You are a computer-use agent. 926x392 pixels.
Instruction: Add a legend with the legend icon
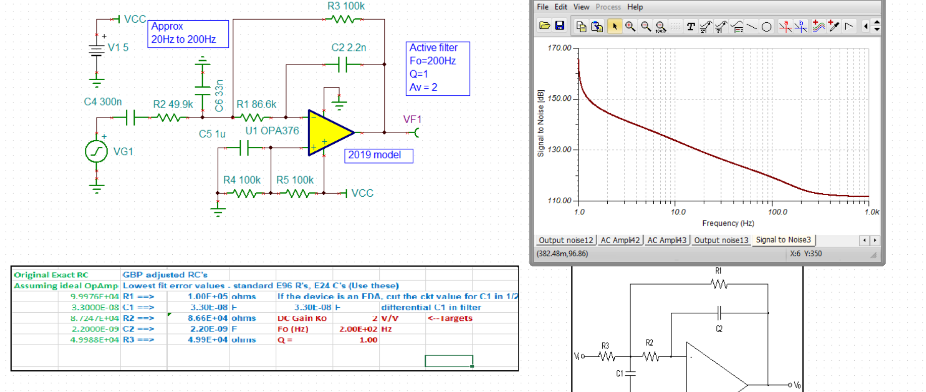point(737,26)
